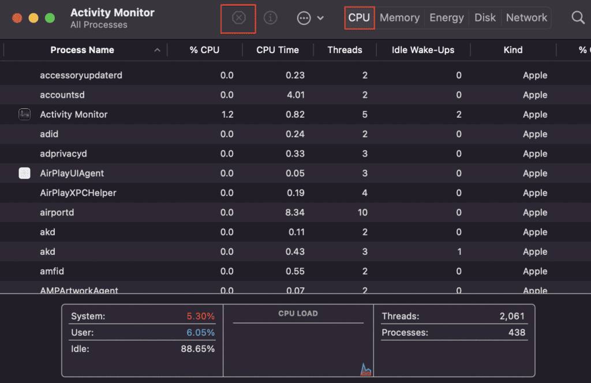591x383 pixels.
Task: Switch to the Network tab
Action: pyautogui.click(x=526, y=17)
